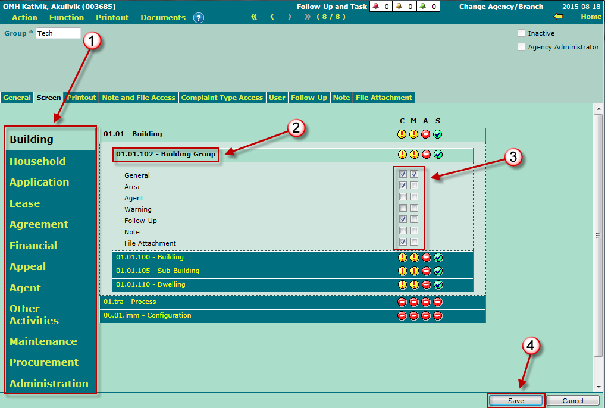The image size is (605, 408).
Task: Click the blue help question mark icon
Action: coord(199,18)
